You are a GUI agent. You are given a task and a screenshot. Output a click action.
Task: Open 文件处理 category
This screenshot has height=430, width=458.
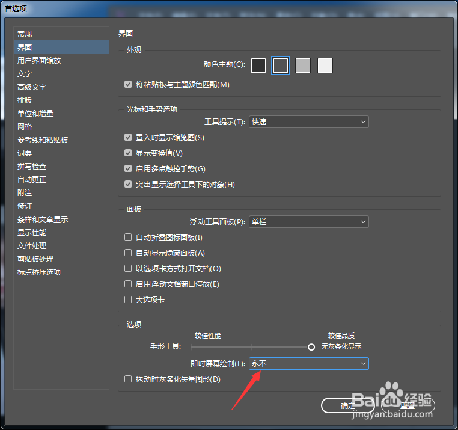click(x=61, y=245)
